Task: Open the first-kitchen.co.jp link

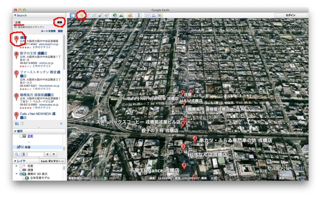Action: [49, 86]
